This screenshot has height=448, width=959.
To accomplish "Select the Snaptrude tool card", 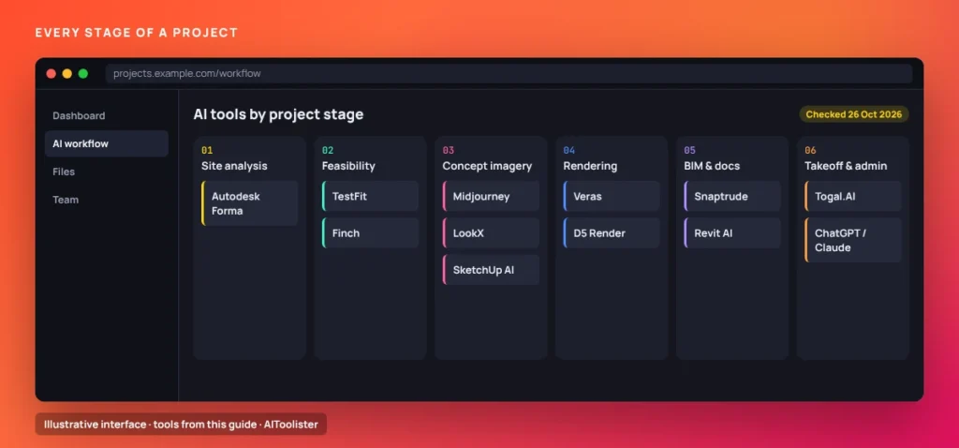I will [x=732, y=196].
